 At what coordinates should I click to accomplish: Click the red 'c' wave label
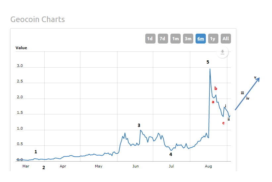point(223,123)
